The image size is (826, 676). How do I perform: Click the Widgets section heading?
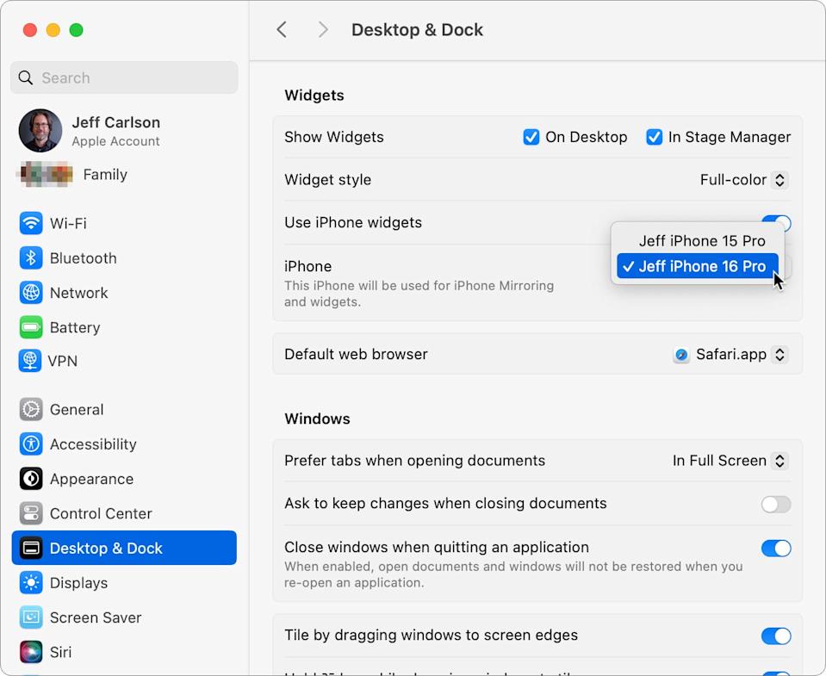pos(314,96)
